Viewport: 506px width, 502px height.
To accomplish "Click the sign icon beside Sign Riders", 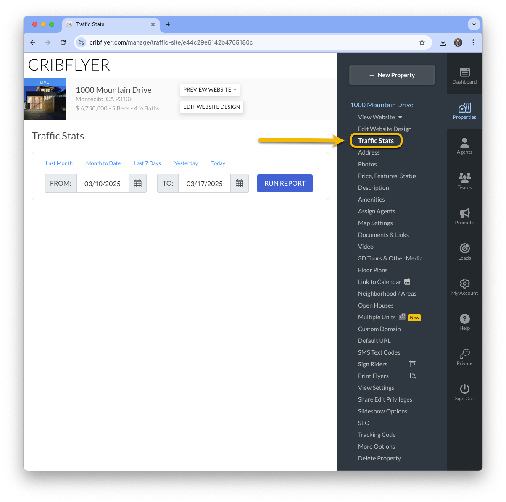I will pos(412,364).
